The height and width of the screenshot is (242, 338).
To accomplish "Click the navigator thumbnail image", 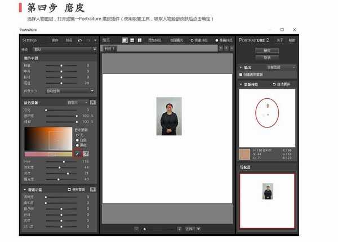I will [267, 191].
